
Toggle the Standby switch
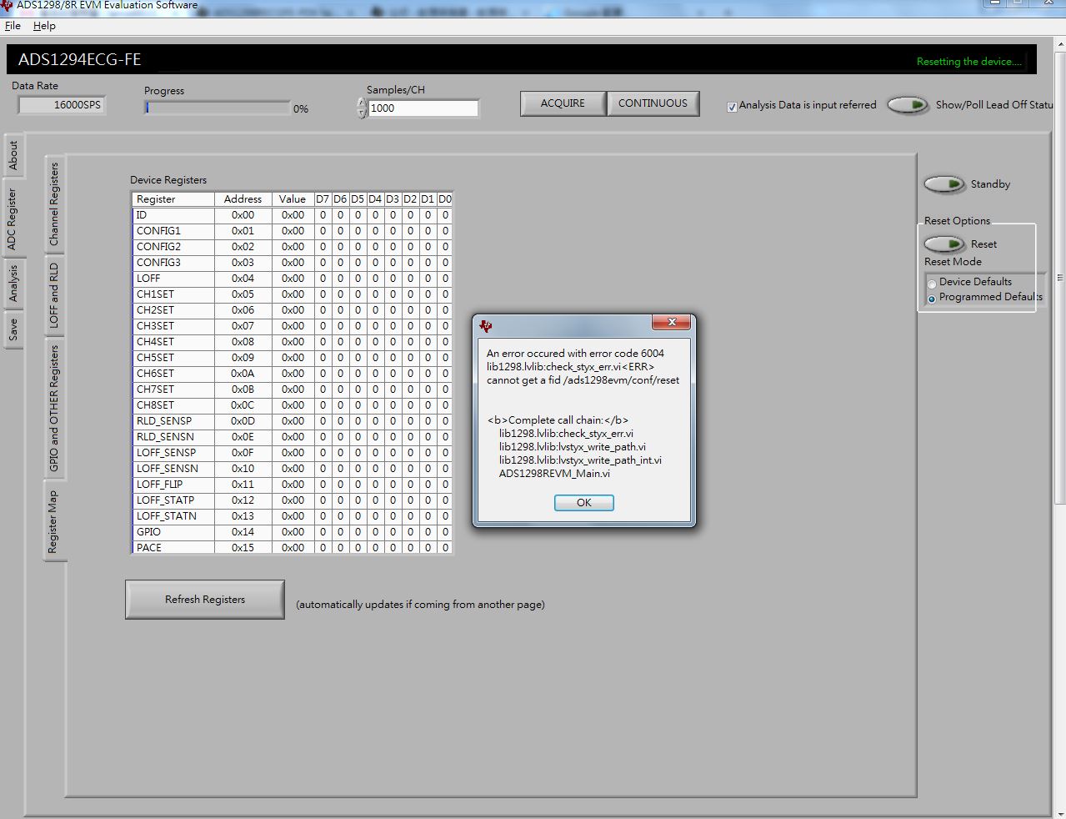944,184
